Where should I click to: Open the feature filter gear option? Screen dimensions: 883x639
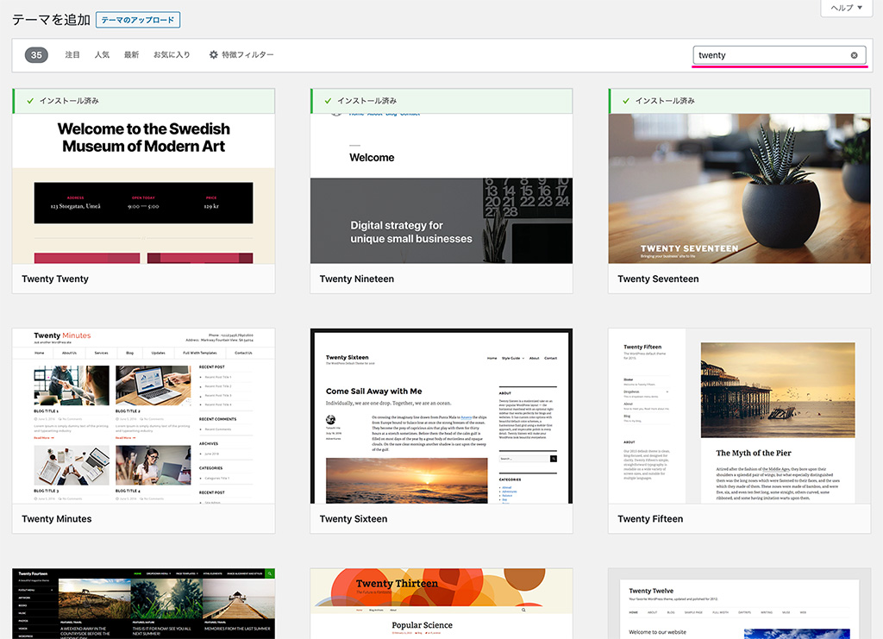tap(241, 54)
